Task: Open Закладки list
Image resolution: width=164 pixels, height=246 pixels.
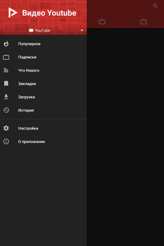Action: pyautogui.click(x=43, y=84)
